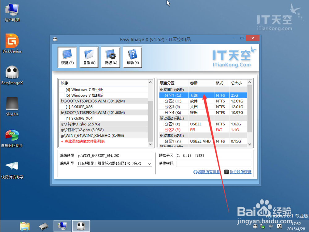Open the file explorer taskbar icon
Screen dimensions: 309x232
click(25, 226)
